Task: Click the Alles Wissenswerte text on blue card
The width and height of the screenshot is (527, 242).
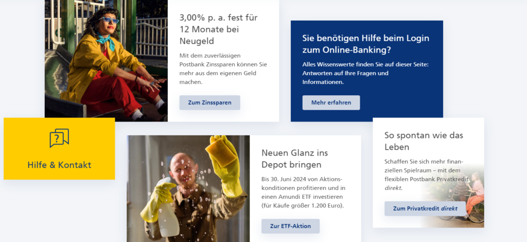Action: click(x=365, y=73)
